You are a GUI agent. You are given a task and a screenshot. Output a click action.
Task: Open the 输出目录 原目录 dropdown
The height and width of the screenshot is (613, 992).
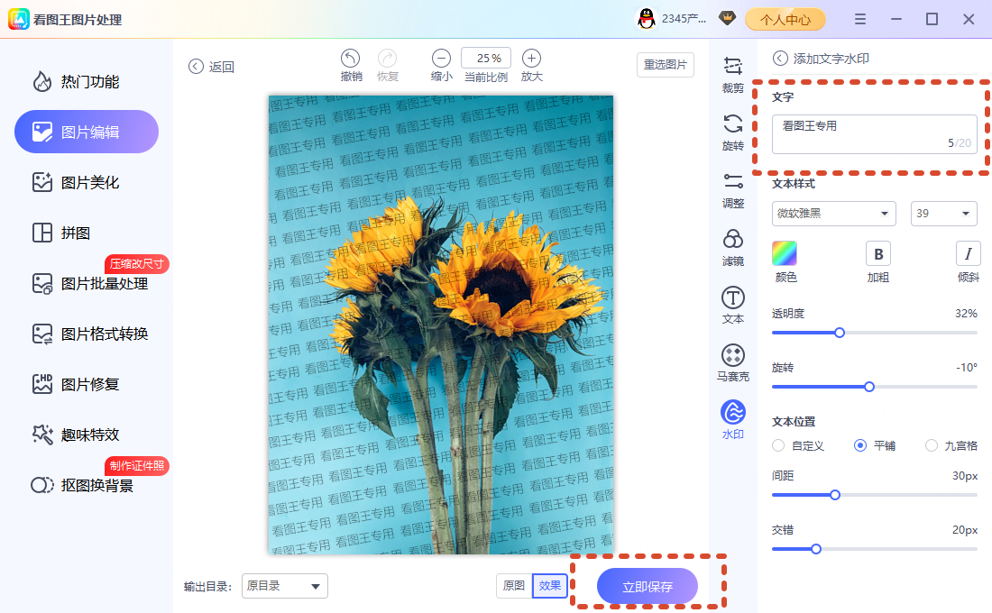pos(285,586)
